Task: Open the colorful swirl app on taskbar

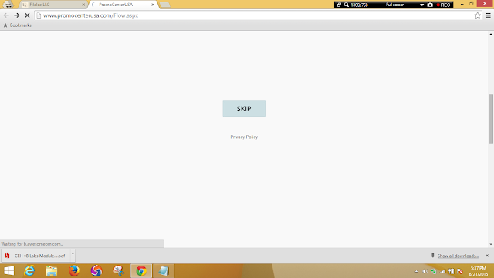Action: 96,271
